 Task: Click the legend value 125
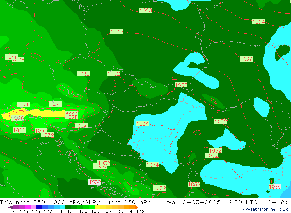pos(36,211)
